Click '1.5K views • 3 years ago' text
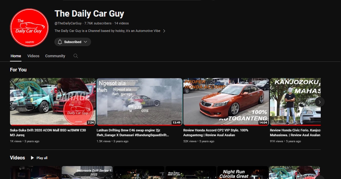This screenshot has height=179, width=341. coord(113,141)
